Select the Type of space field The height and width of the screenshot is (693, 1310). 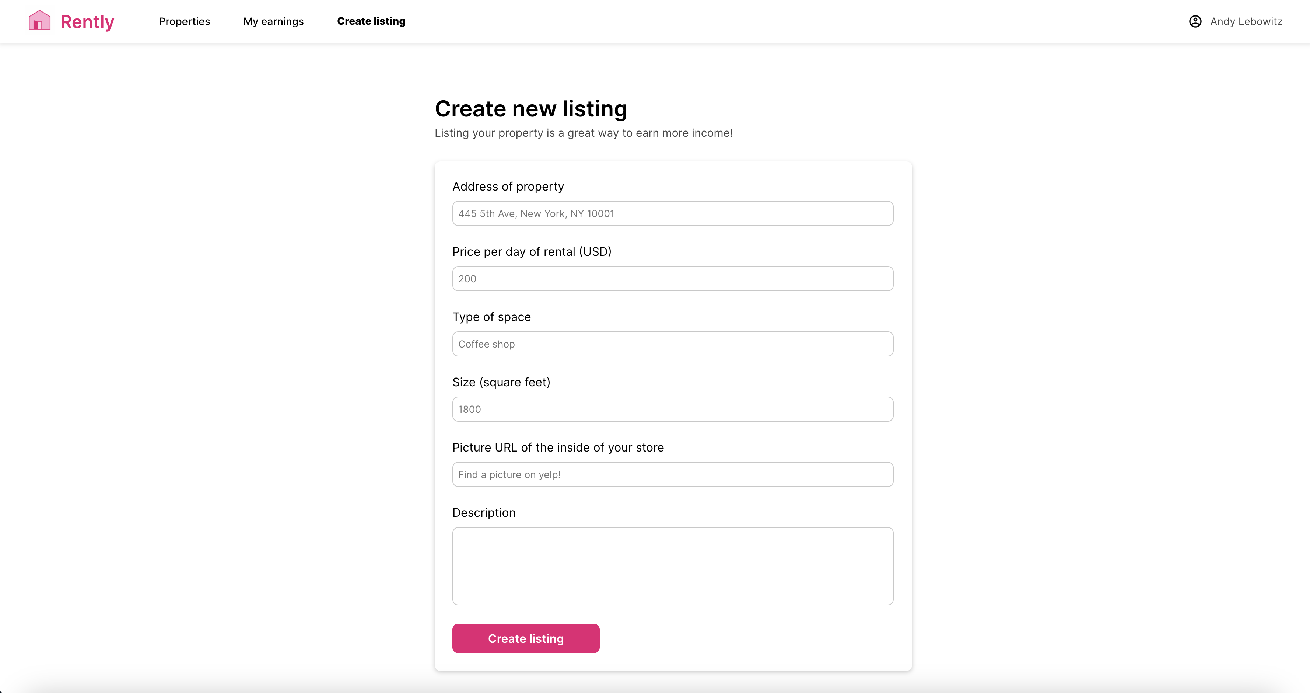tap(672, 344)
